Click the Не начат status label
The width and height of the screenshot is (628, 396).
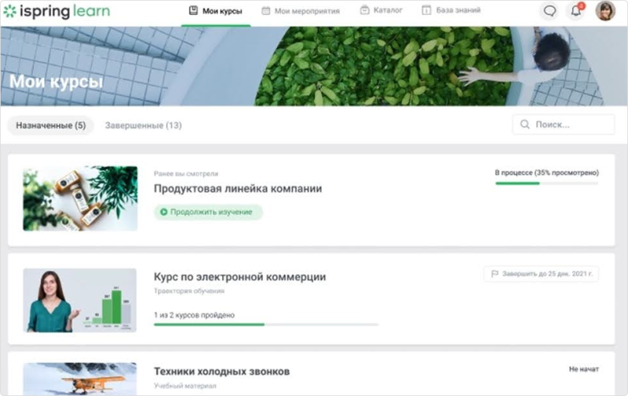583,369
